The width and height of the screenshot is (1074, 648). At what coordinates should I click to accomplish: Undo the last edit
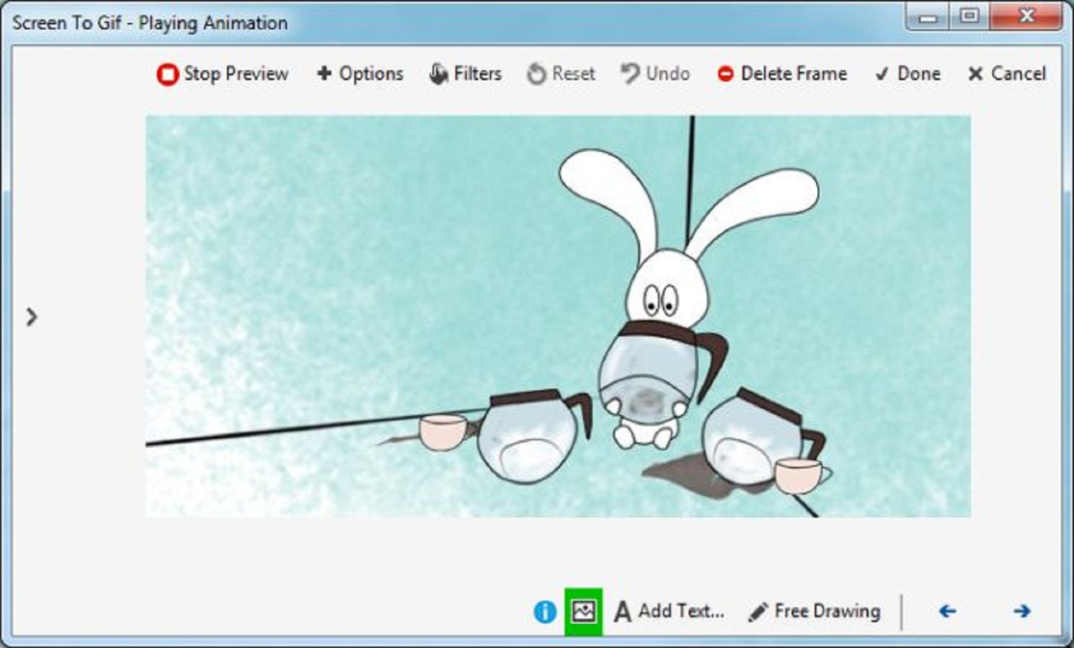coord(655,74)
